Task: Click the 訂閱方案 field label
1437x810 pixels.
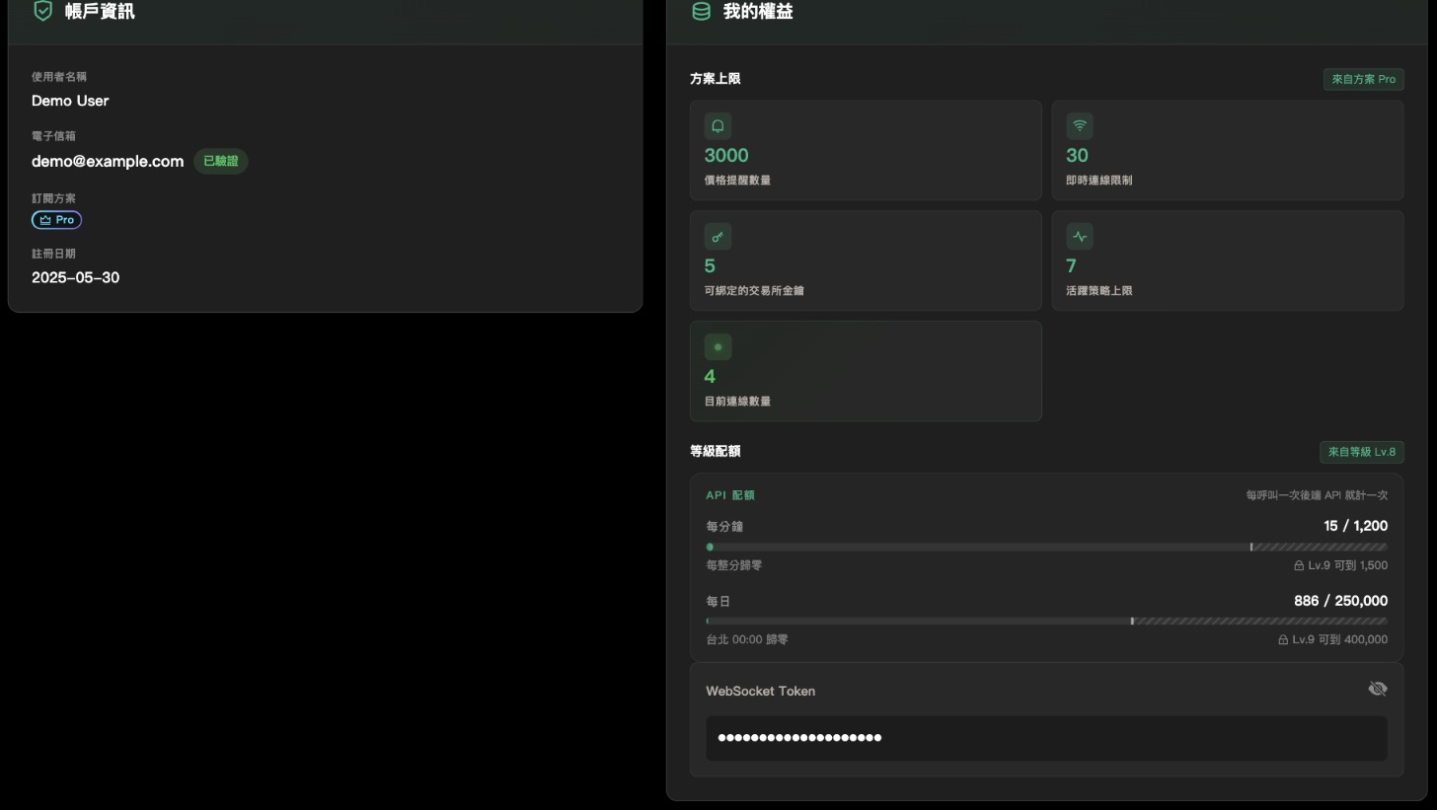Action: point(53,198)
